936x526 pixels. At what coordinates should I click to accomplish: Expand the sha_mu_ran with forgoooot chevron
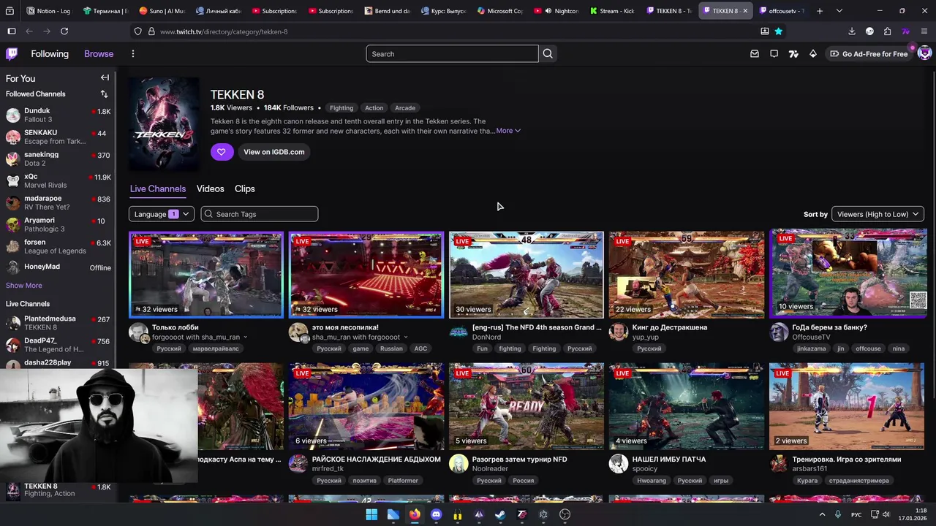pos(405,338)
